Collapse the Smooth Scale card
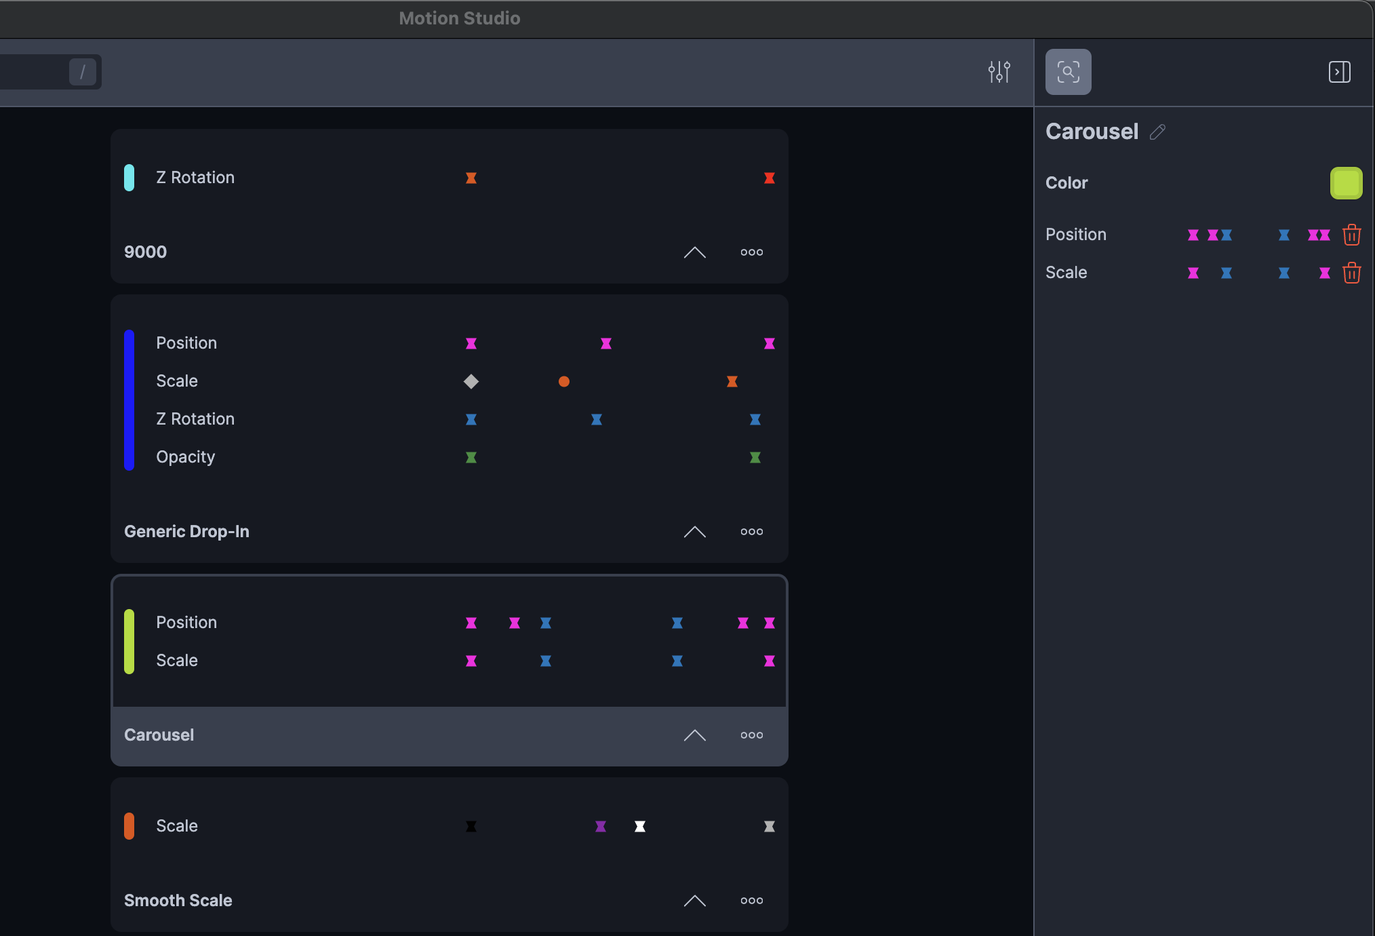 [694, 901]
